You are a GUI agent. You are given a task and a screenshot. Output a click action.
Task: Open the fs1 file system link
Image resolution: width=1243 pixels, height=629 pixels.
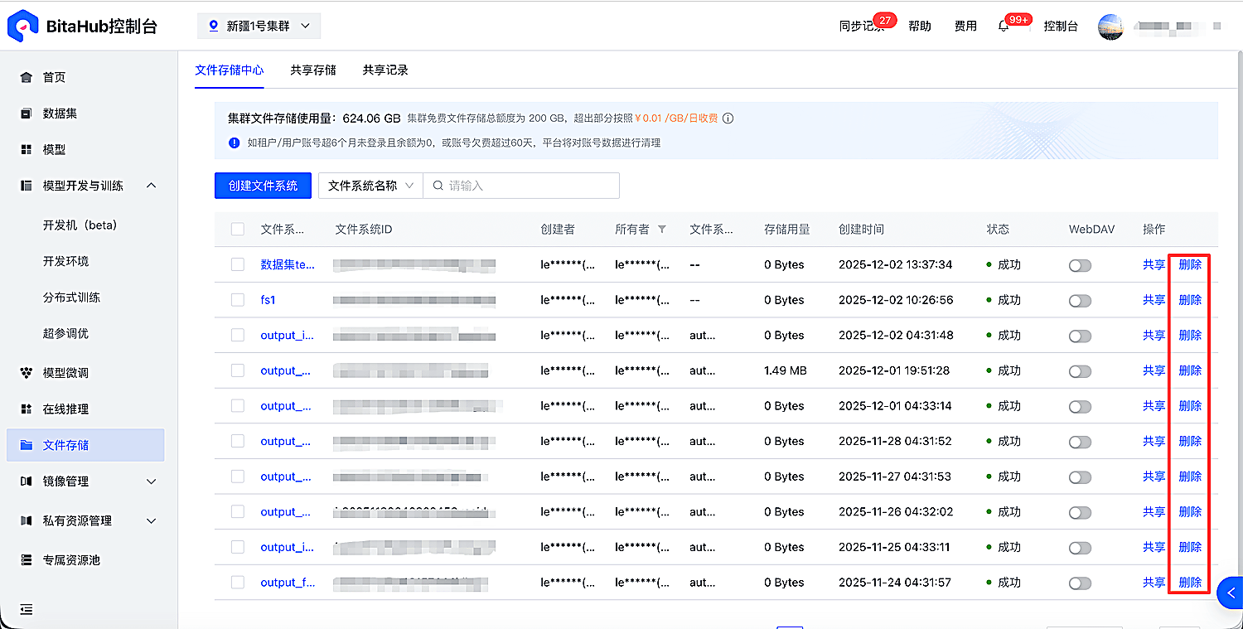268,300
